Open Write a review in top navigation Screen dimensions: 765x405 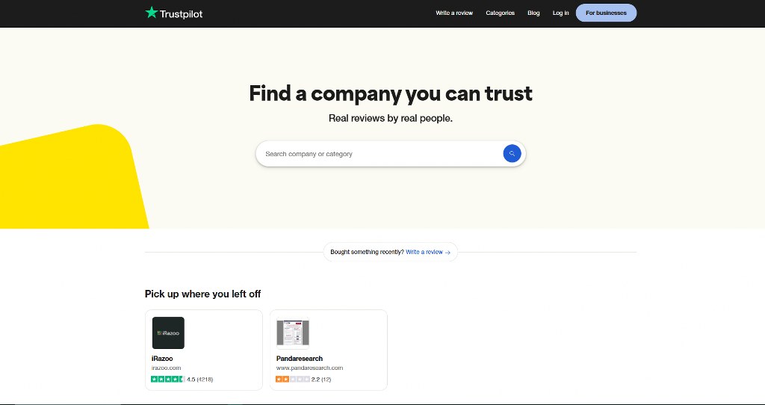[454, 13]
